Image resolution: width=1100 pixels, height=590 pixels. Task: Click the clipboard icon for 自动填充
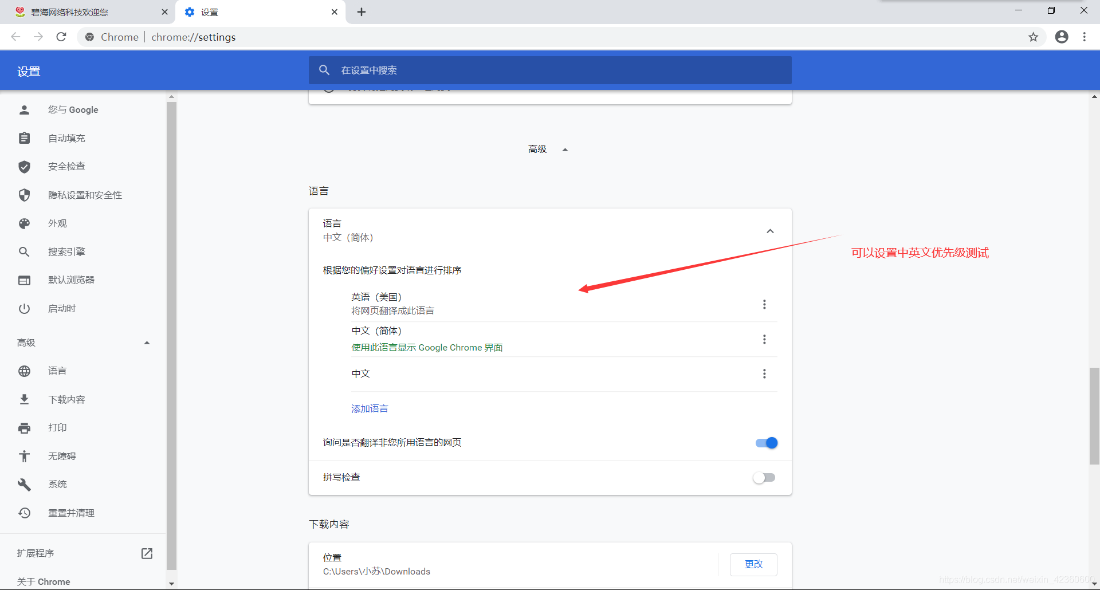click(x=24, y=138)
